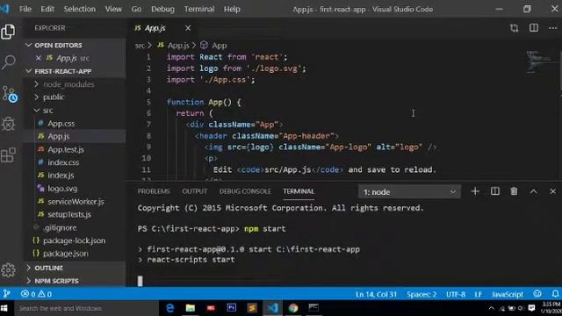Close App.js in Open Editors list
Screen dimensions: 562x316
(x=39, y=58)
